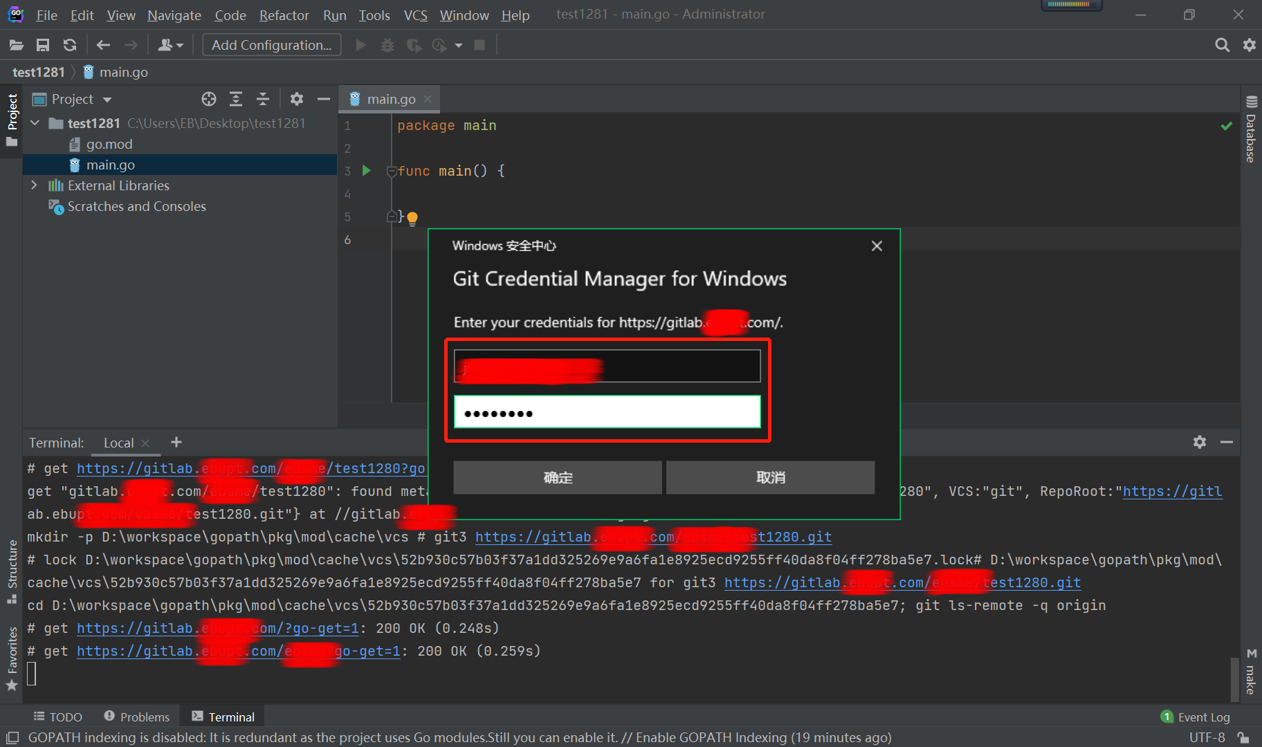Click the ?go-get=1 200 OK (0.248s) link
Viewport: 1262px width, 747px height.
(x=217, y=628)
